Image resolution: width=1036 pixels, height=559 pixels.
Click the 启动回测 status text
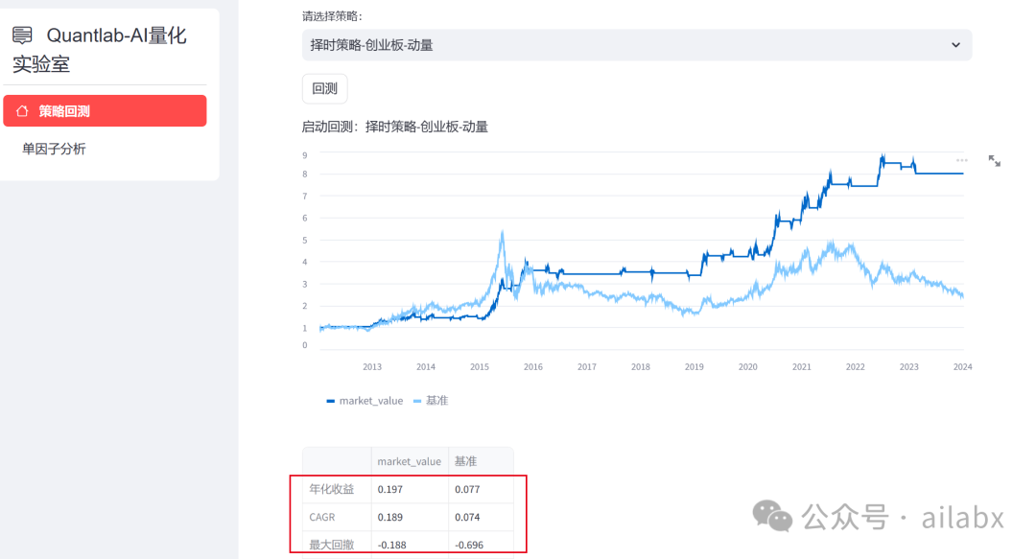(394, 127)
